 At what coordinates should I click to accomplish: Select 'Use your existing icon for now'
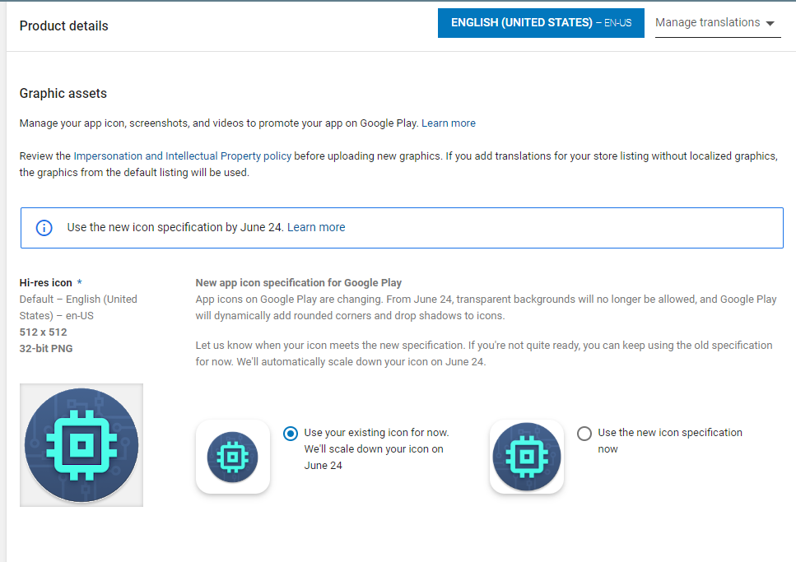[290, 433]
